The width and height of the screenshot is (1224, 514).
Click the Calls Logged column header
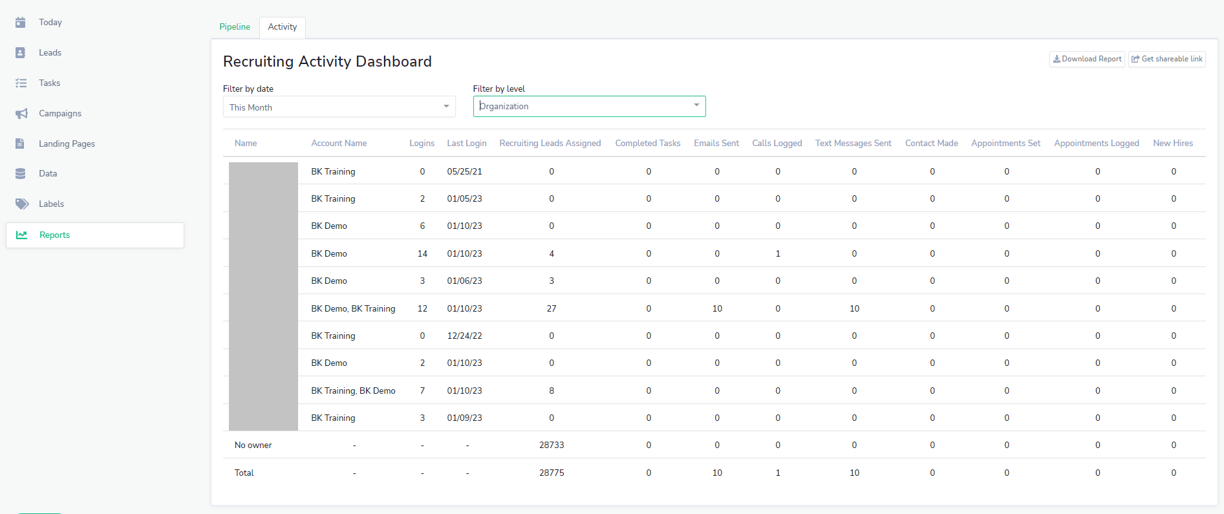tap(777, 144)
